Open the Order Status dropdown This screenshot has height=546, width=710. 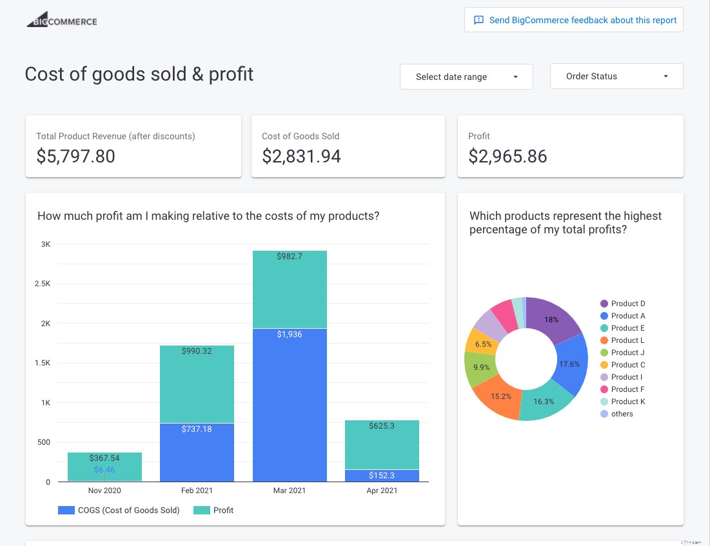pos(616,75)
